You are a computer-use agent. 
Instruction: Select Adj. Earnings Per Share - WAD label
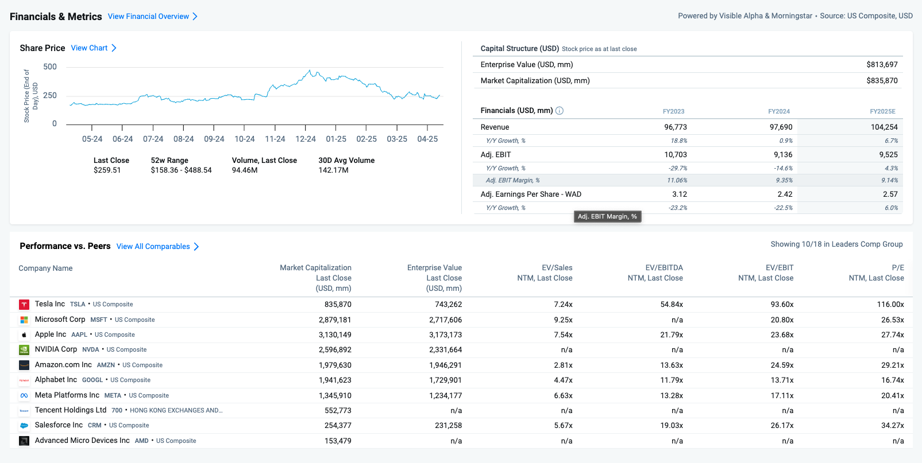[531, 194]
